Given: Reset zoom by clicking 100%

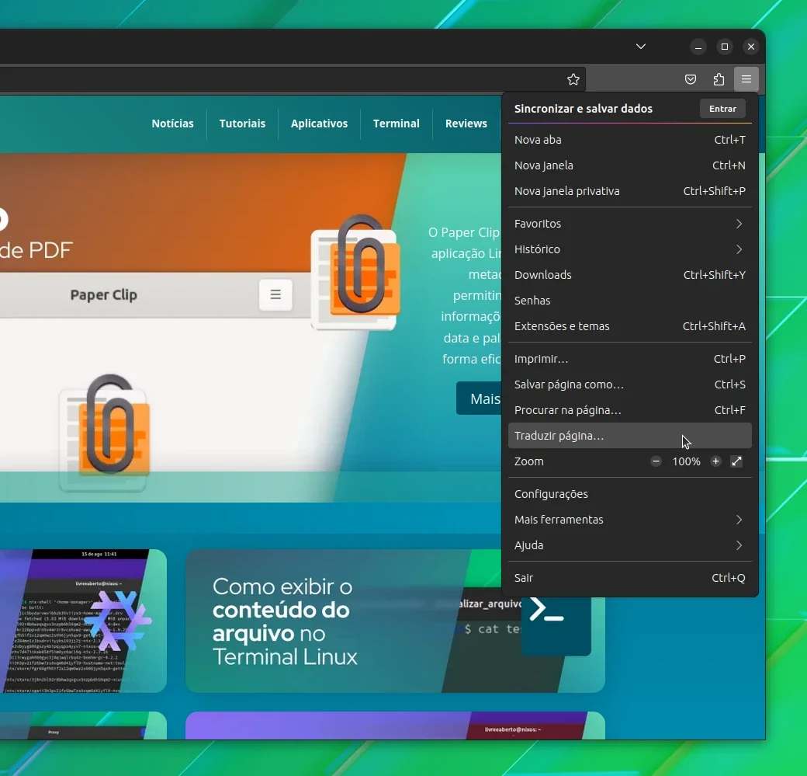Looking at the screenshot, I should [x=686, y=461].
